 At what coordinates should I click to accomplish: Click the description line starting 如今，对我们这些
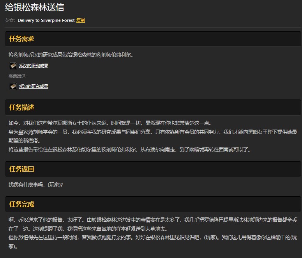[x=110, y=123]
